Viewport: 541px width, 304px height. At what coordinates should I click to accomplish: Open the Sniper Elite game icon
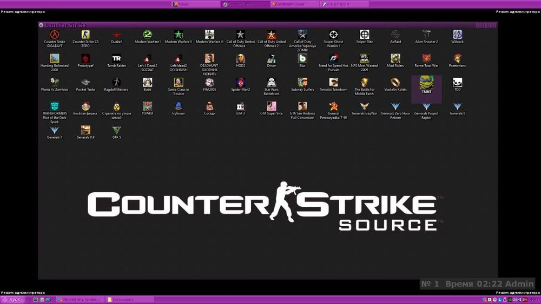[x=364, y=35]
